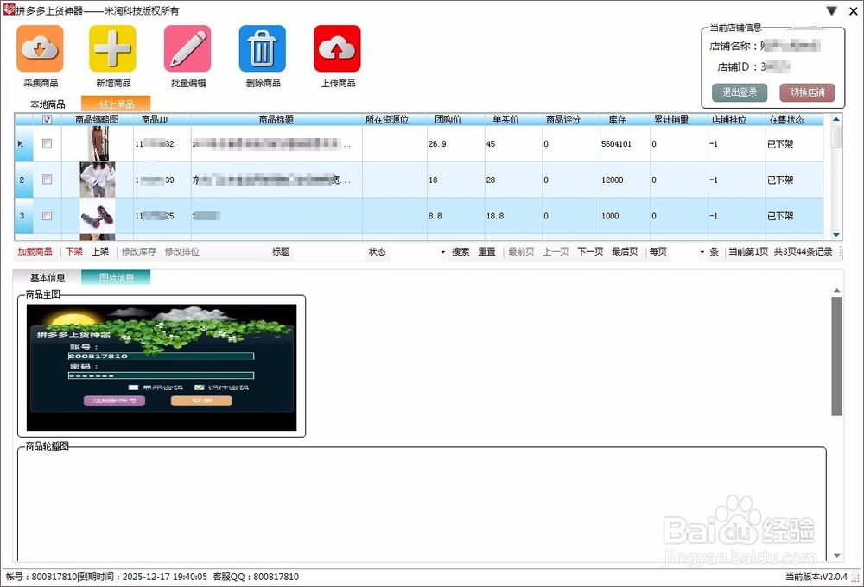Click the 上一页 pagination link

point(556,252)
